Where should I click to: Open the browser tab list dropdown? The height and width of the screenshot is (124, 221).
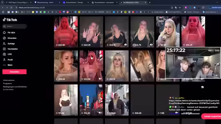tap(2, 2)
